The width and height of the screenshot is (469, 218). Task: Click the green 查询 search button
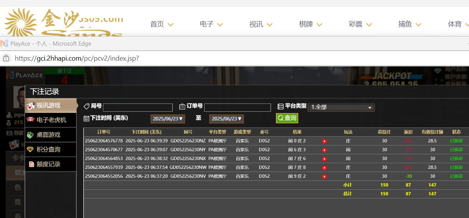coord(287,118)
